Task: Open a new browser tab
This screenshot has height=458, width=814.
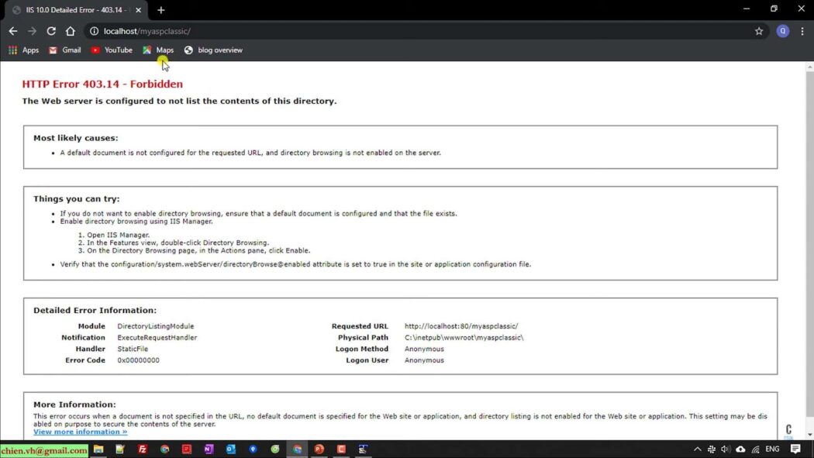Action: tap(161, 10)
